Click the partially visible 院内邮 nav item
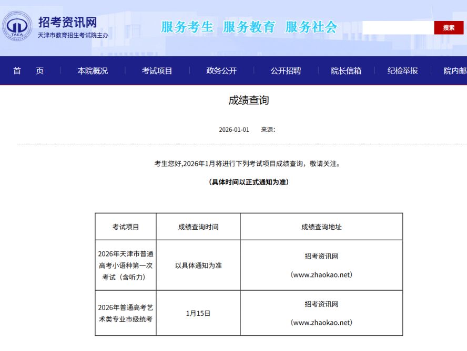 [x=454, y=71]
